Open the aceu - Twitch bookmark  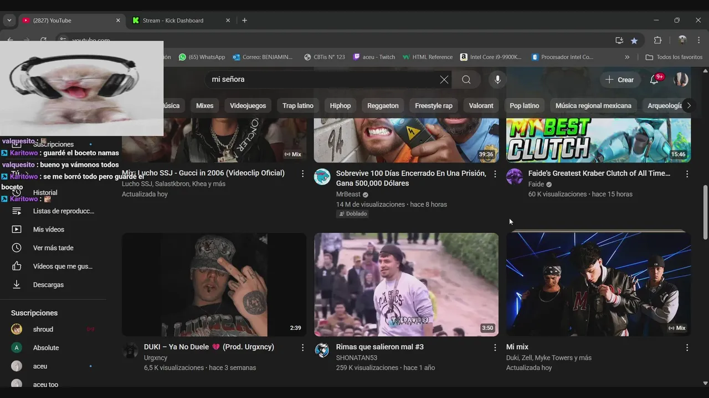(x=374, y=57)
